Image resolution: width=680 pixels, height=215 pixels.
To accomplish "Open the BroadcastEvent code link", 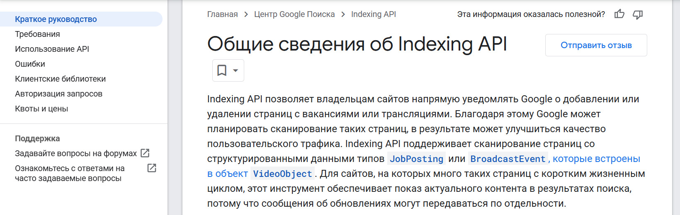I will 508,159.
